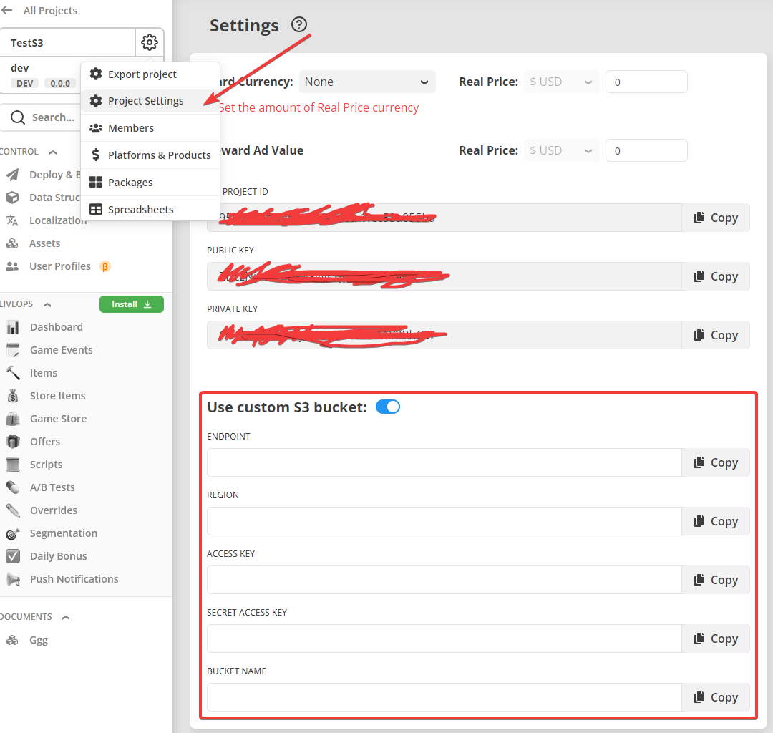Collapse the CONTROL sidebar section
773x733 pixels.
point(53,152)
